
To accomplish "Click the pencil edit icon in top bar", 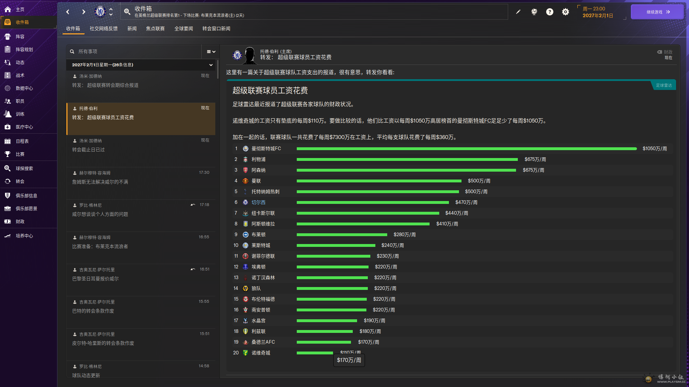I will 518,12.
